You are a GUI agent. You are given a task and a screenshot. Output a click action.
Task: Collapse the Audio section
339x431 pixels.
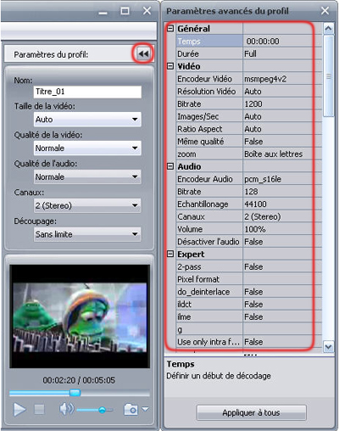(x=170, y=166)
